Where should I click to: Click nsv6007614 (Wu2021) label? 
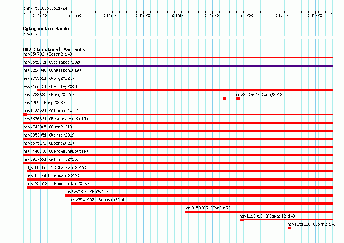[x=86, y=192]
